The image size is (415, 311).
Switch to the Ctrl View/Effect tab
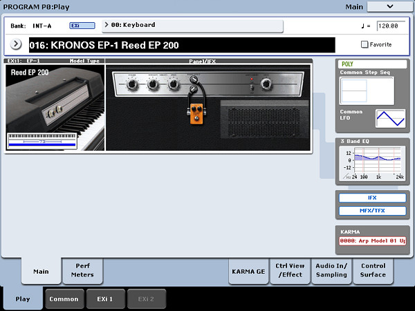[290, 270]
